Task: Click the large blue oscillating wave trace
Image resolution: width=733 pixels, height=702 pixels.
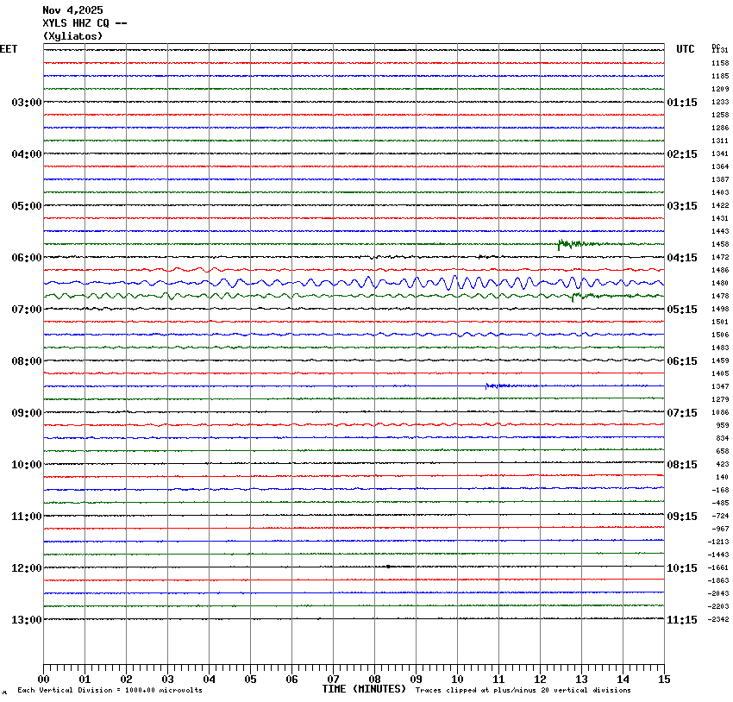Action: tap(457, 282)
